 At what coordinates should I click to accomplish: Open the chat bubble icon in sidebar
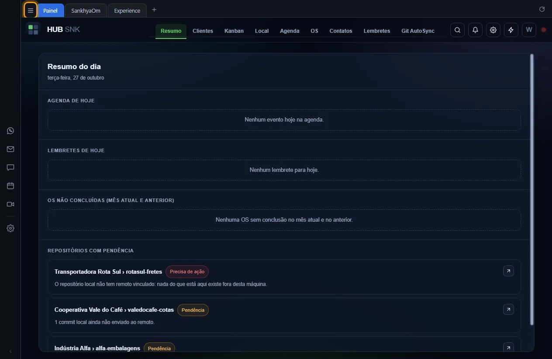(10, 167)
